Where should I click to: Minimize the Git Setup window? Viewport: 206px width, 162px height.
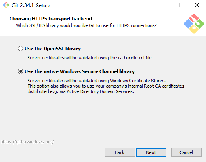(x=159, y=5)
